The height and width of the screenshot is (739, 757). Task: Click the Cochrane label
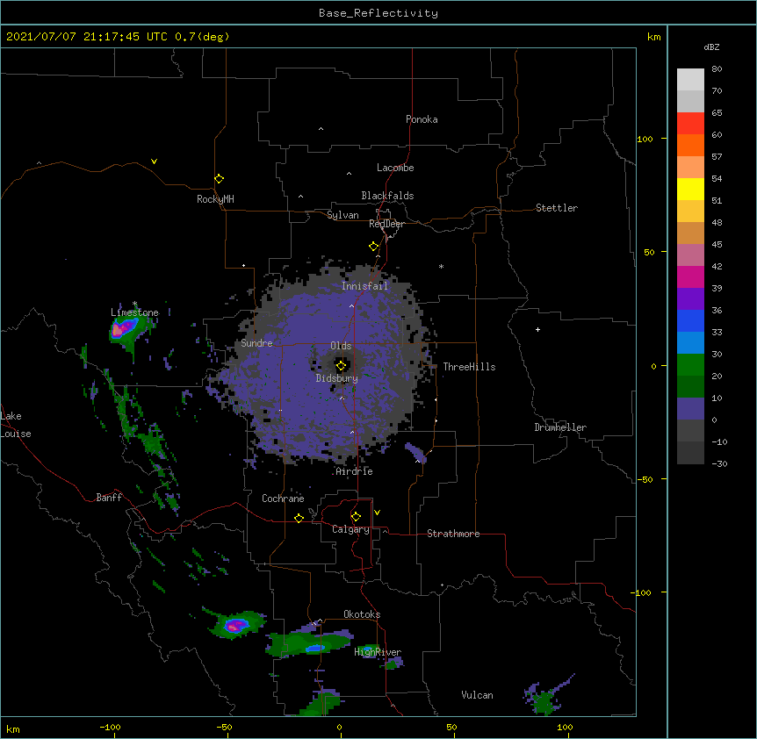pos(283,499)
